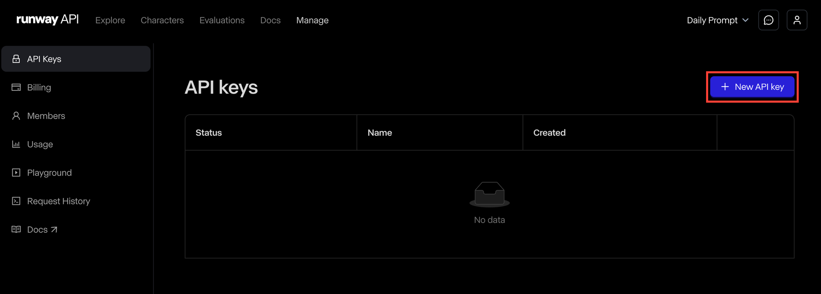
Task: Click the Usage bar chart icon
Action: click(16, 144)
